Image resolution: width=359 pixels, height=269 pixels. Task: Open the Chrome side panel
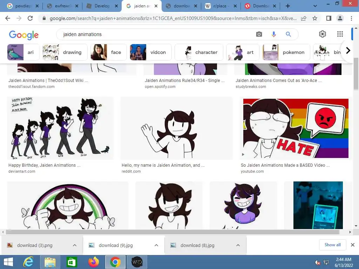coord(328,18)
